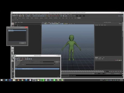
Task: Open the Layers menu in layer editor
Action: pyautogui.click(x=96, y=59)
